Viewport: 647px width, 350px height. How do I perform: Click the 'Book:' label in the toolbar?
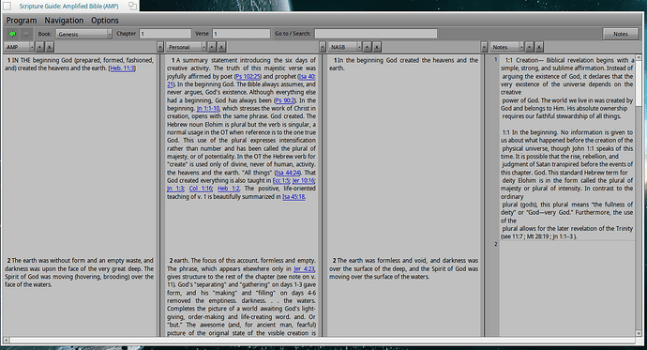pyautogui.click(x=45, y=34)
